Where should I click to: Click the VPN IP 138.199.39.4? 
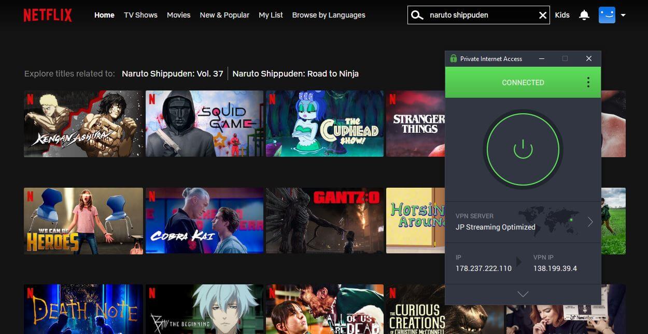[555, 268]
